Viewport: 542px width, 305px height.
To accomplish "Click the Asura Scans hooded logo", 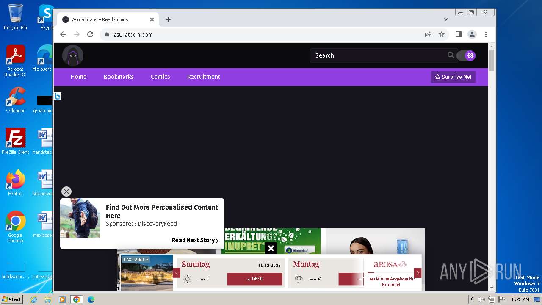I will tap(73, 55).
